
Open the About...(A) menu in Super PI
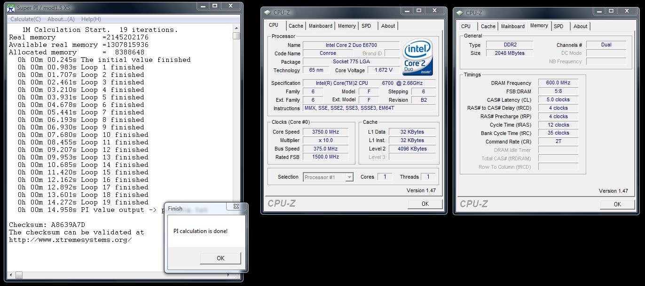pos(61,19)
